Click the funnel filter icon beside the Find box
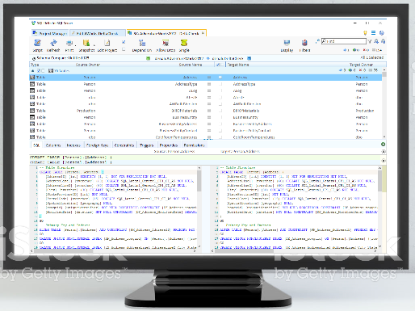The height and width of the screenshot is (311, 415). tap(370, 41)
